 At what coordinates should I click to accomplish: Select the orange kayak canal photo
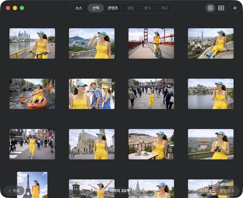(32, 94)
